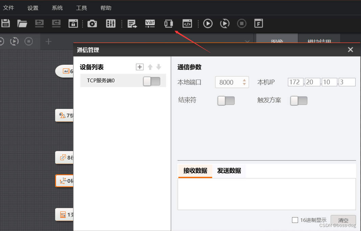Save the project via the Save icon
361x231 pixels.
click(x=5, y=23)
